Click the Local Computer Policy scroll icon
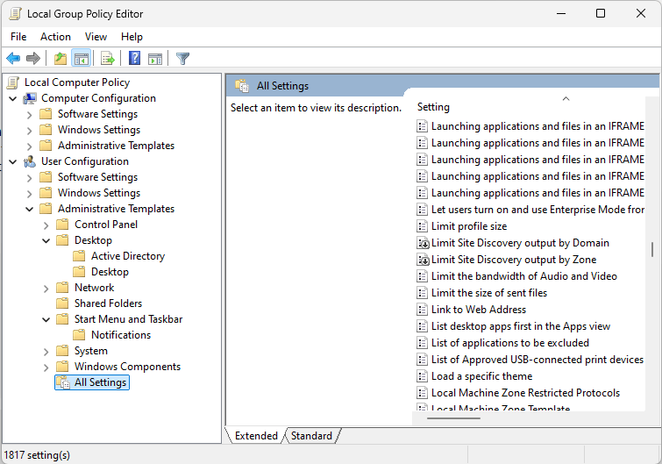Image resolution: width=662 pixels, height=464 pixels. pos(13,82)
